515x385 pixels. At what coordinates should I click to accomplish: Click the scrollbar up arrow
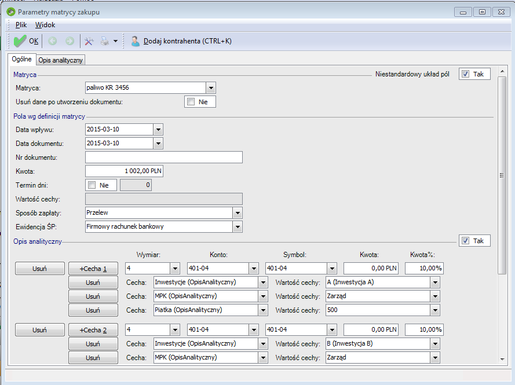502,71
